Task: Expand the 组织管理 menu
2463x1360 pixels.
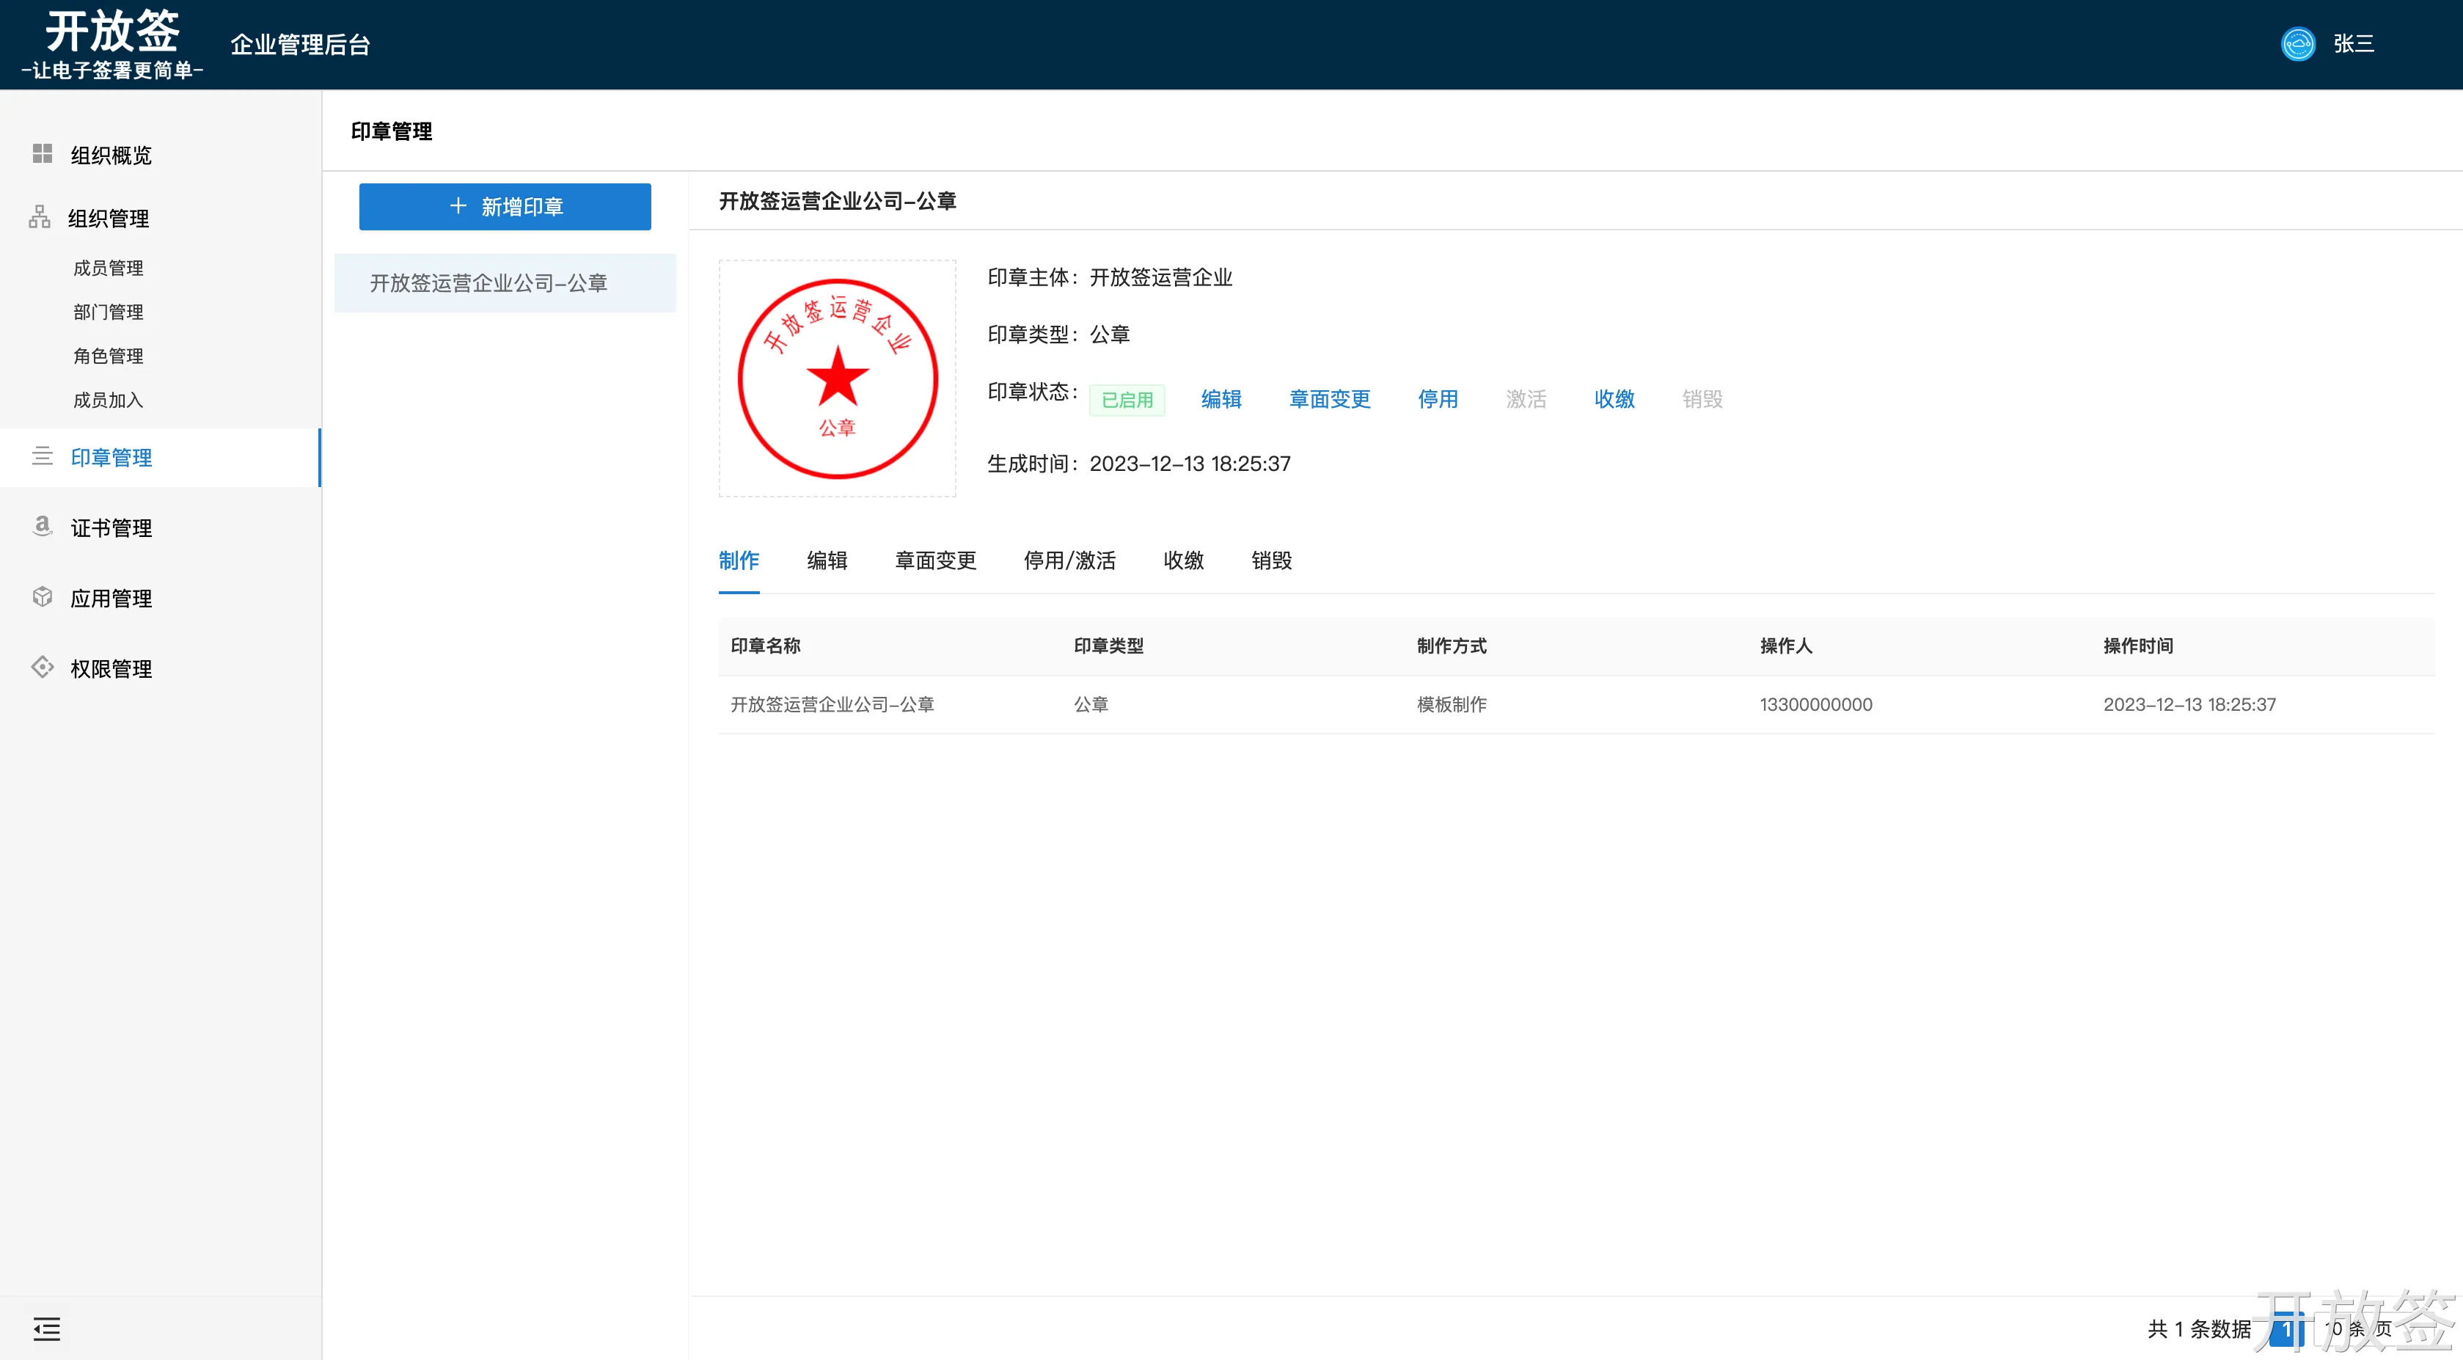Action: pos(108,218)
